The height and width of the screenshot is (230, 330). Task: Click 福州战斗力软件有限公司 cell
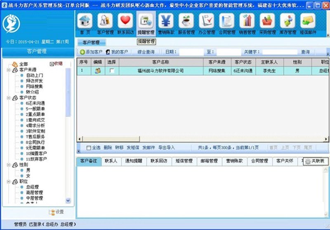pyautogui.click(x=161, y=71)
